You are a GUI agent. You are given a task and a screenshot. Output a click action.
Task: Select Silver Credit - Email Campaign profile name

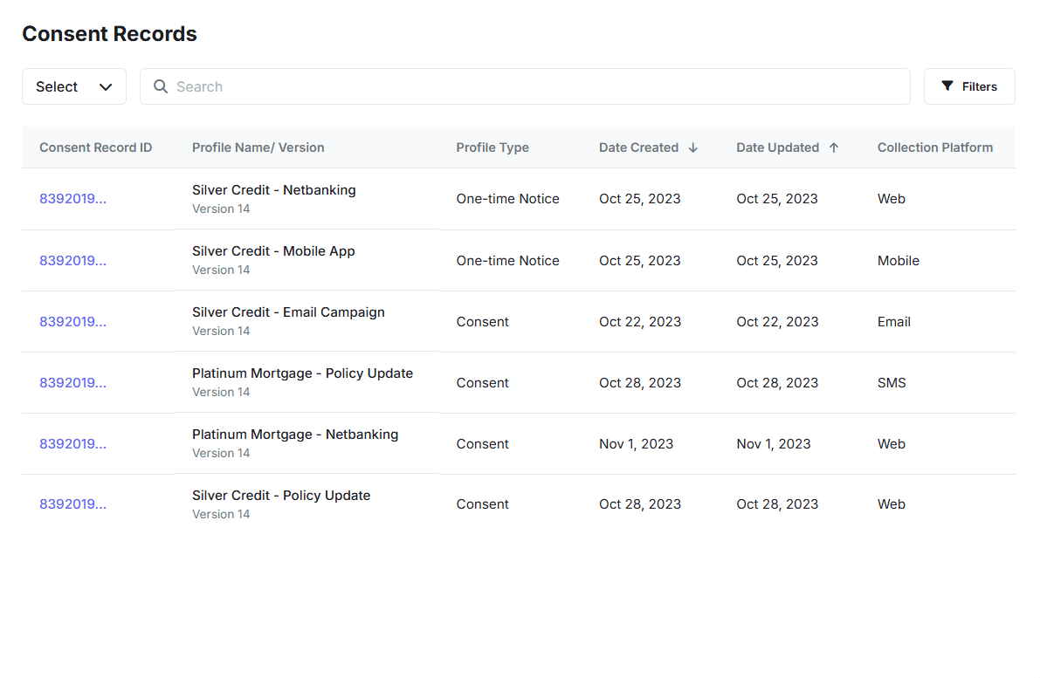click(x=288, y=312)
